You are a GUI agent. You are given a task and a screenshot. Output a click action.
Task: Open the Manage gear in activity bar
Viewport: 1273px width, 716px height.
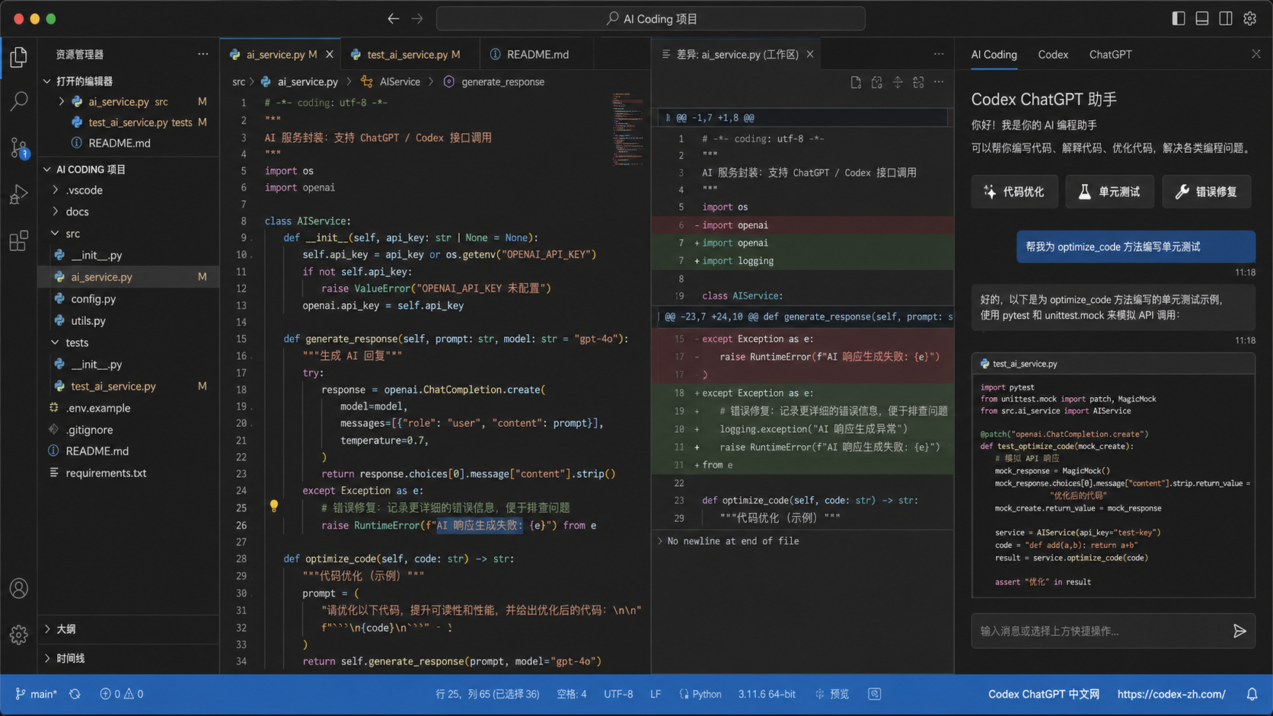[19, 635]
